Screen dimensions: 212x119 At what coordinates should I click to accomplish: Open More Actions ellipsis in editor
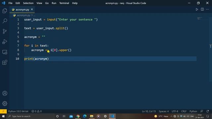click(x=207, y=9)
